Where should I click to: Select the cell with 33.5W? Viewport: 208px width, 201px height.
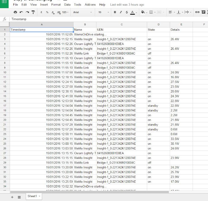(x=181, y=139)
